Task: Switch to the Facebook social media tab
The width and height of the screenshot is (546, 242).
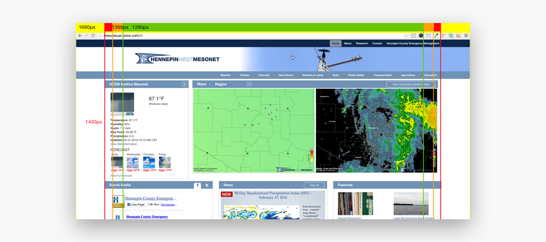Action: (197, 185)
